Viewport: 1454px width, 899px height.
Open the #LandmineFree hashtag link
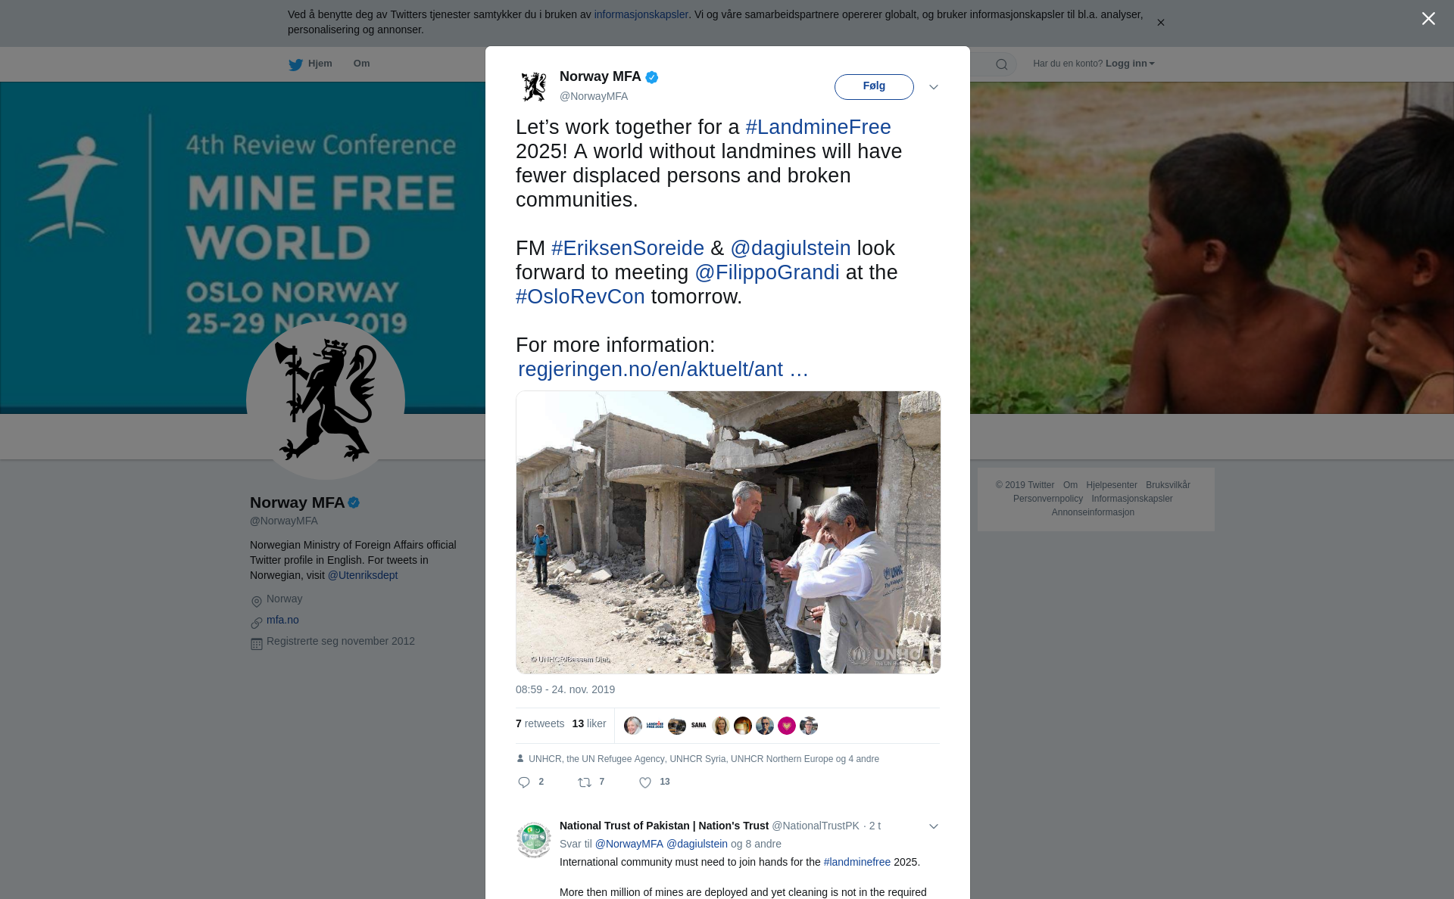coord(819,127)
